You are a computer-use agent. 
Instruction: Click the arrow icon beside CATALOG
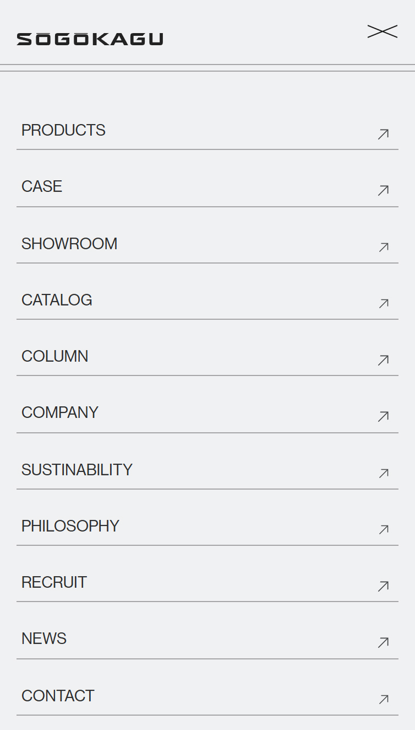[384, 303]
